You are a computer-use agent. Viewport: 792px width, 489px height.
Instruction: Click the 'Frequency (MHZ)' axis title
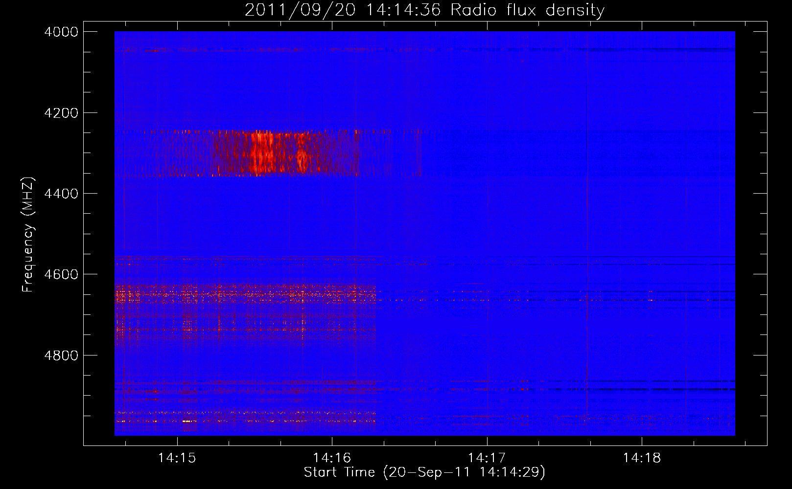28,235
